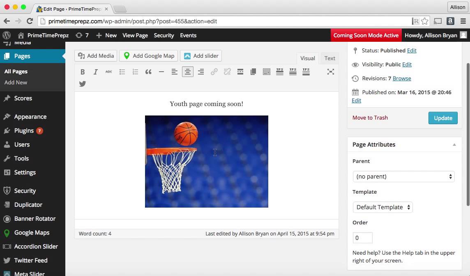Click the Add Google Map button
This screenshot has width=470, height=276.
pyautogui.click(x=149, y=56)
